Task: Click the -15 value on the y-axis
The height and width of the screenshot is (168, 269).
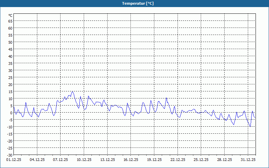Action: pyautogui.click(x=10, y=134)
